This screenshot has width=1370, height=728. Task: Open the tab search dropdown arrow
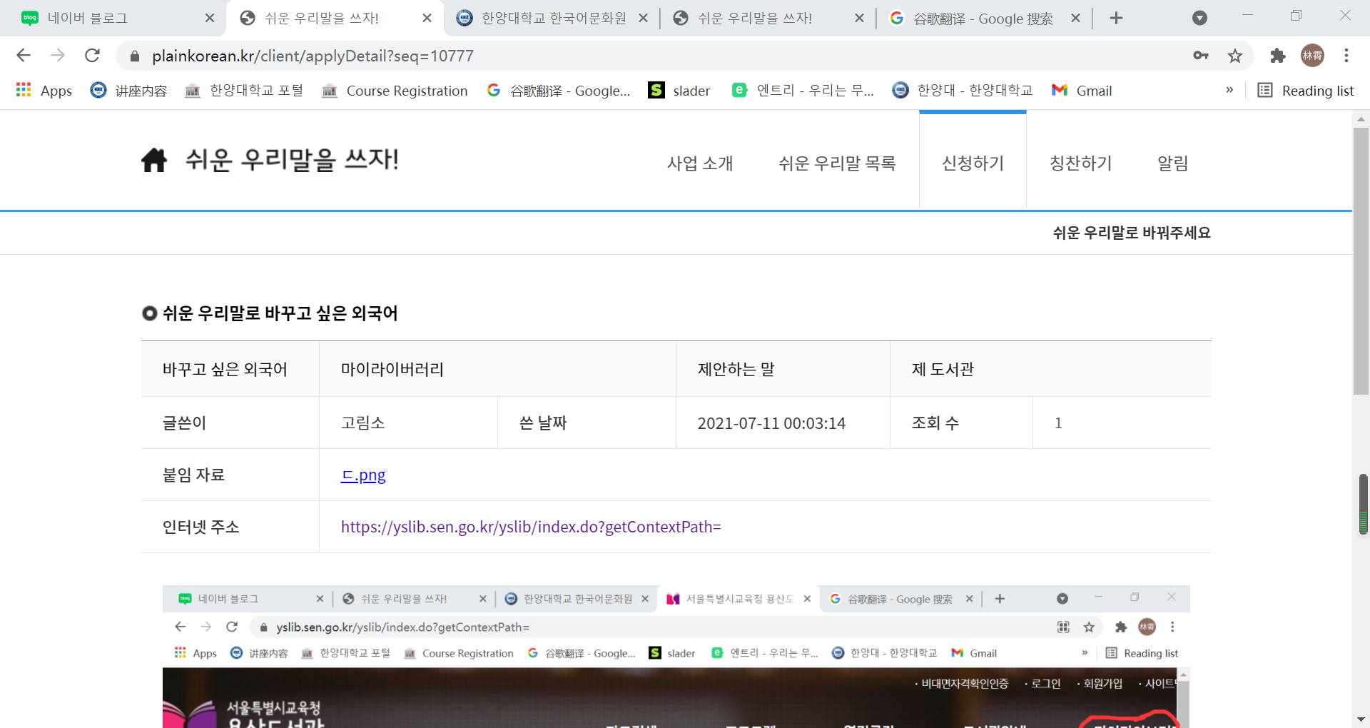point(1199,19)
